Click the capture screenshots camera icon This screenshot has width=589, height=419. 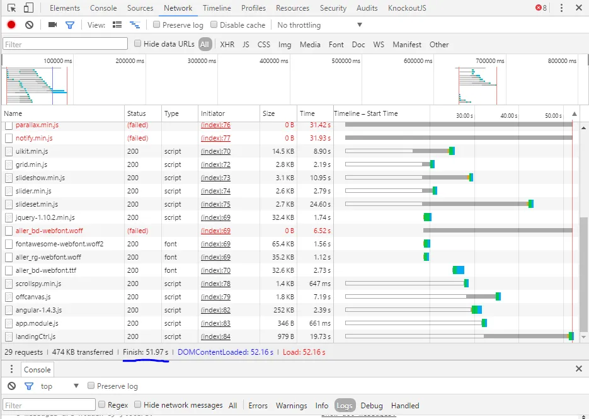[52, 25]
